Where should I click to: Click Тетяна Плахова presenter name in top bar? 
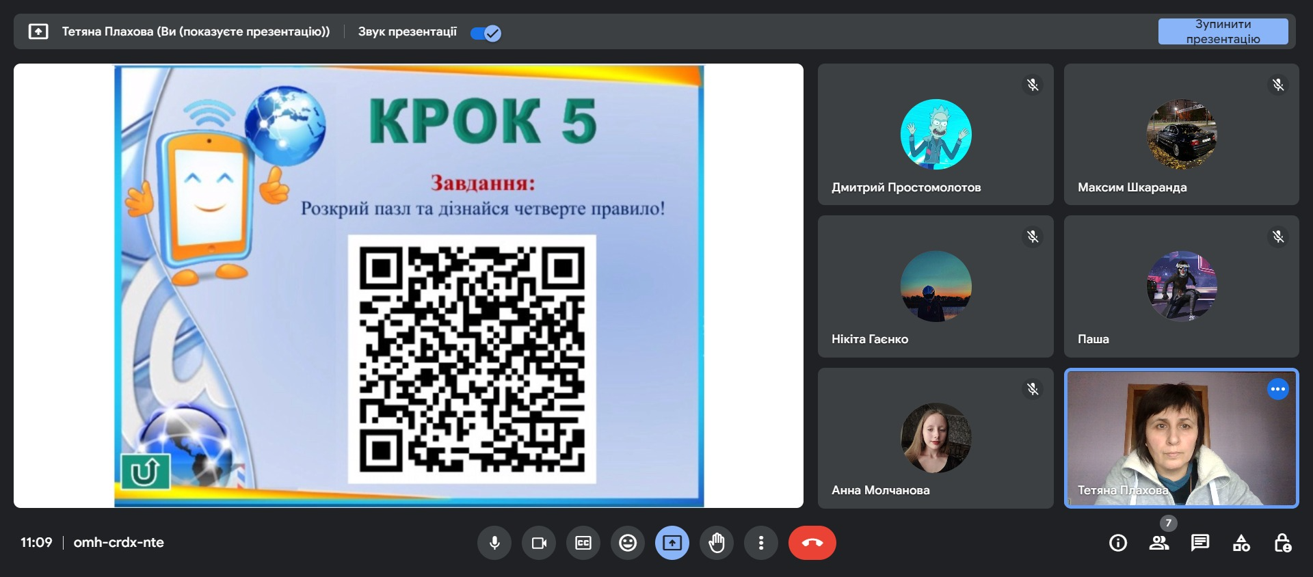click(196, 31)
